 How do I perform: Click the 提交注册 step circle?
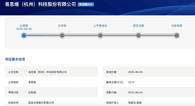138,35
